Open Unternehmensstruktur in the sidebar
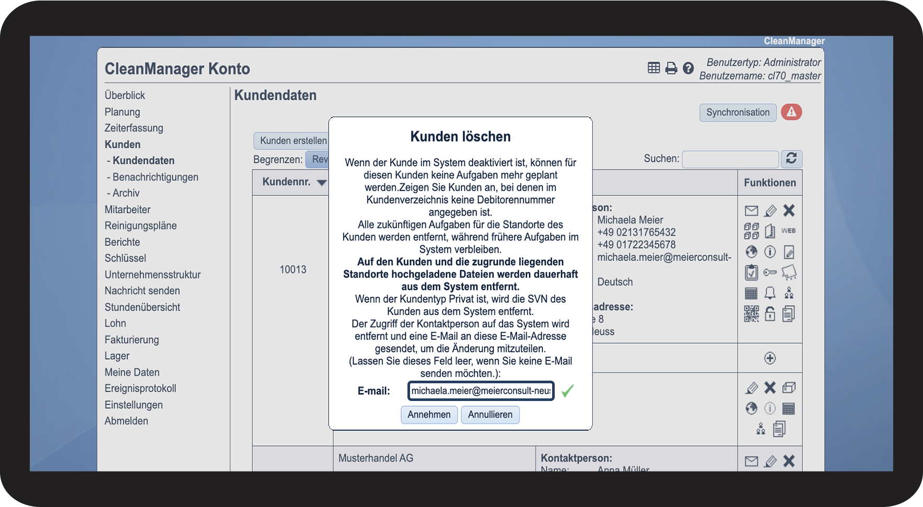This screenshot has width=923, height=507. coord(153,275)
